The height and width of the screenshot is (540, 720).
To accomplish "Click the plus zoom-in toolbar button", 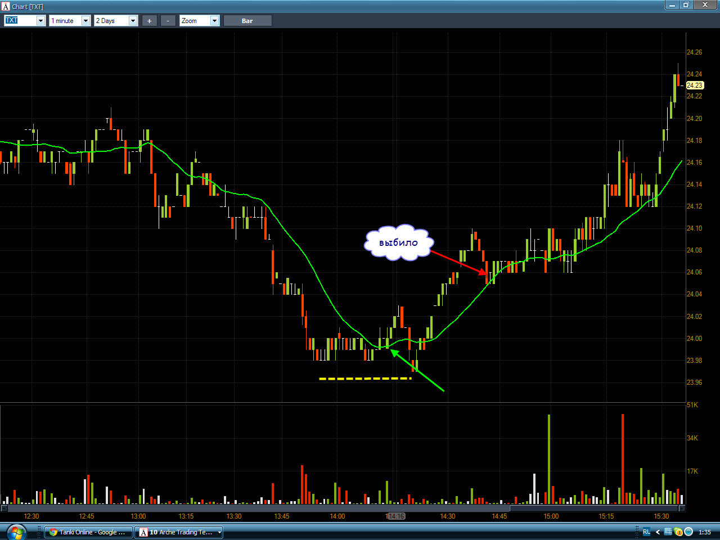I will click(x=149, y=21).
